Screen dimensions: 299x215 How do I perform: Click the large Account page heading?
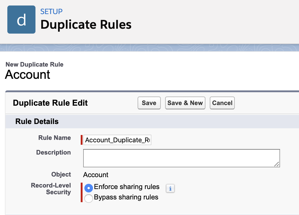click(x=28, y=75)
